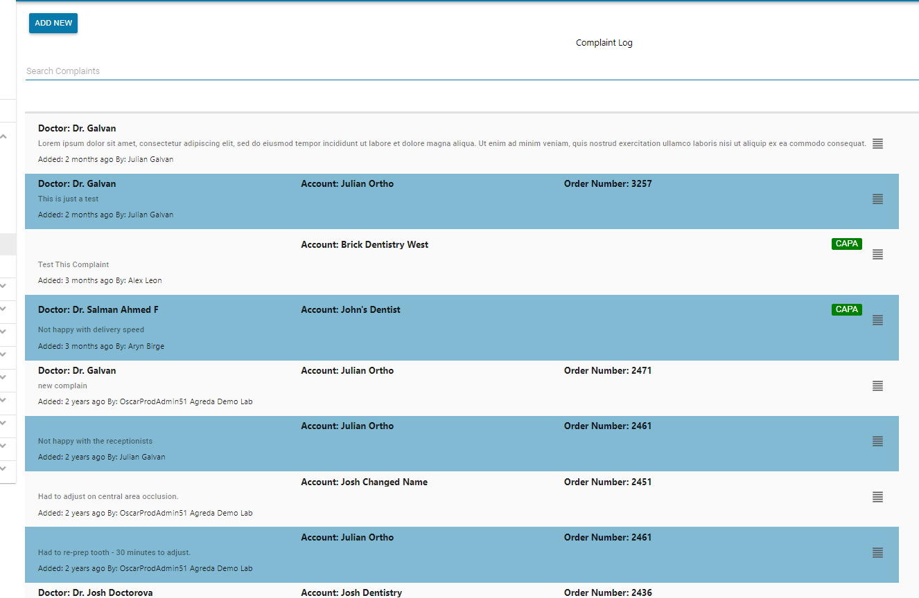Select 'Had to adjust on central area occlusion' entry
Screen dimensions: 919x598
tap(108, 497)
